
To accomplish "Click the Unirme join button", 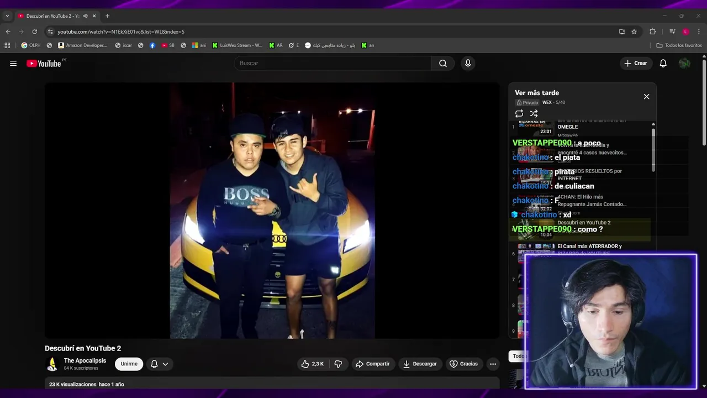I will [x=129, y=364].
